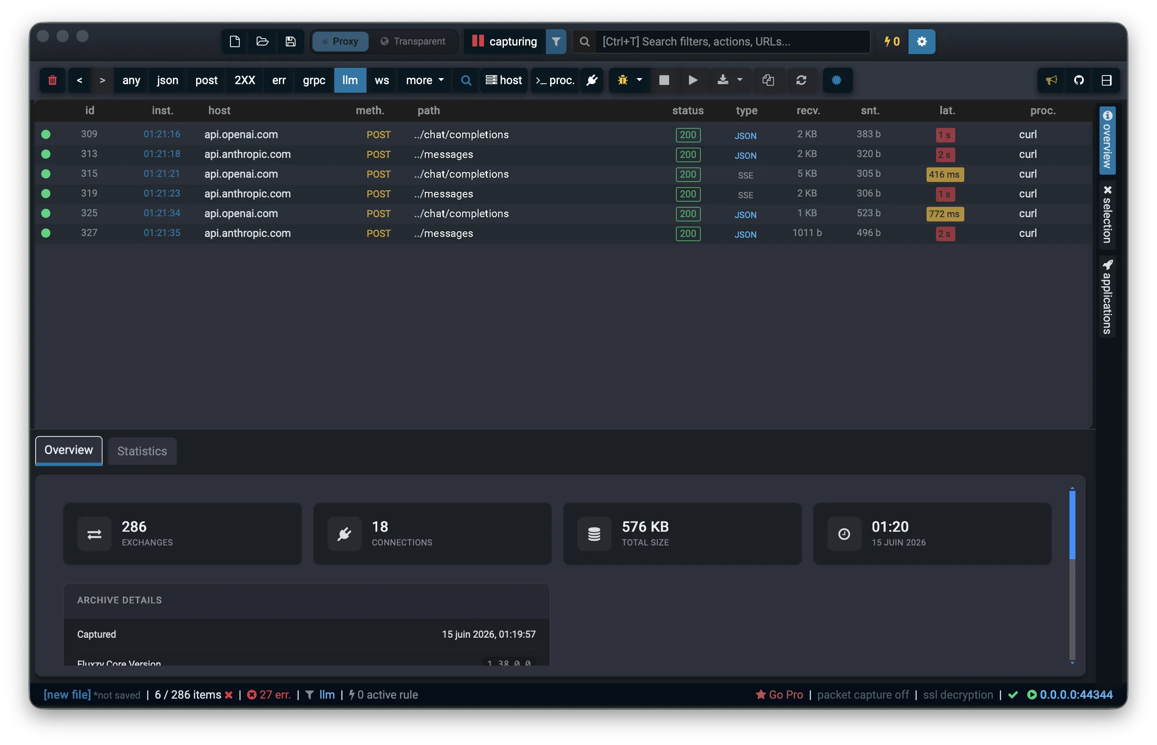Toggle Proxy capture mode
This screenshot has width=1157, height=745.
340,41
